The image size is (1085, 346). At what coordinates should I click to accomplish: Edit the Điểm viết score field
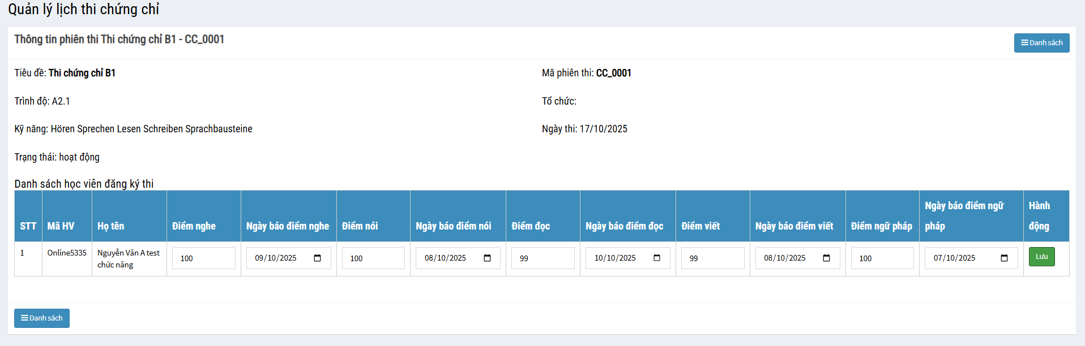712,258
